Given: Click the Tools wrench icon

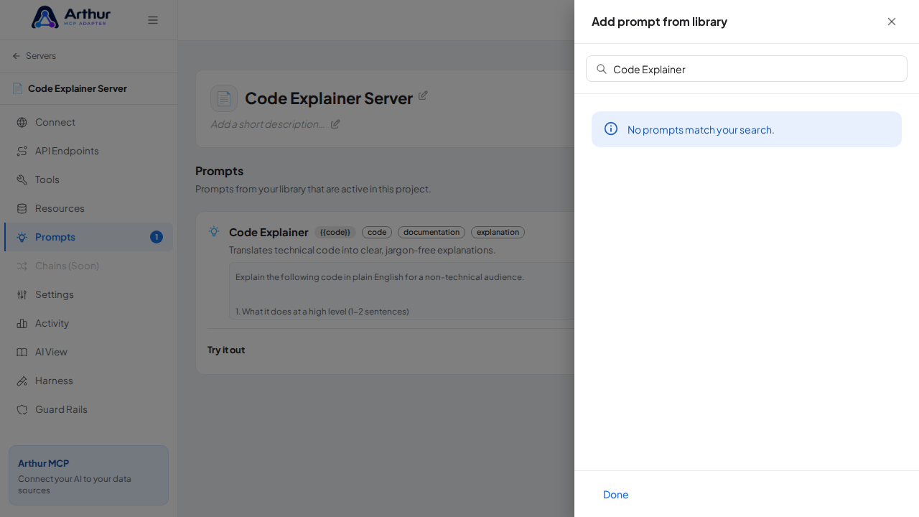Looking at the screenshot, I should click(22, 180).
